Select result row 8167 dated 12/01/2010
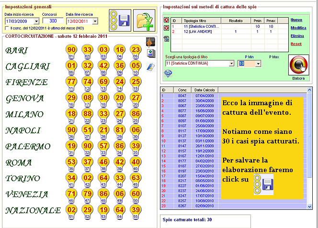The width and height of the screenshot is (318, 228). (234, 156)
